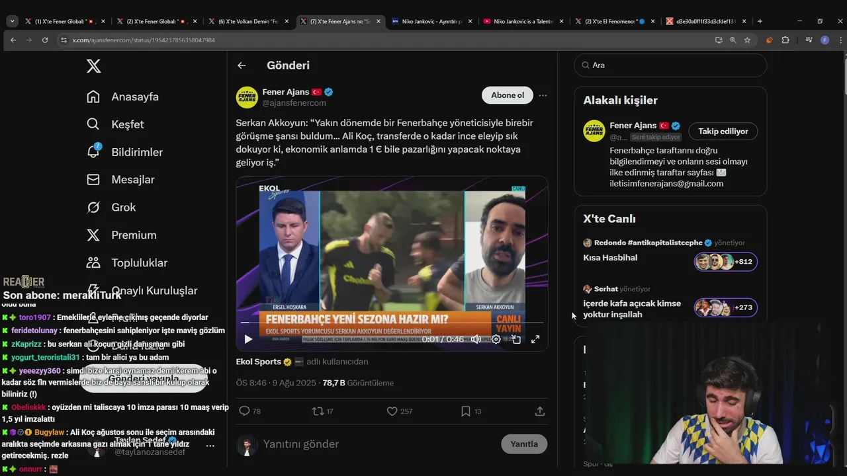Open more options for Taylan Sedef post
The image size is (847, 476).
[210, 446]
